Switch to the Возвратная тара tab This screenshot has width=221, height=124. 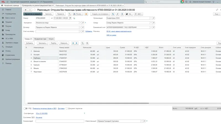40,39
